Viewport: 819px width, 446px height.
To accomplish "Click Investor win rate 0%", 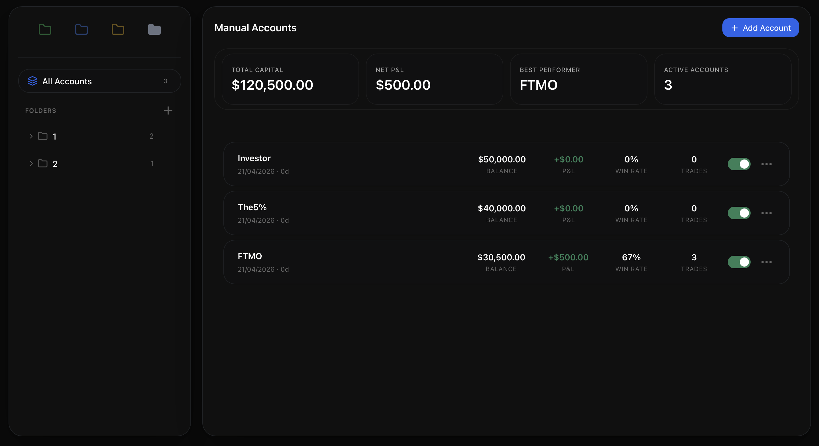I will coord(631,159).
